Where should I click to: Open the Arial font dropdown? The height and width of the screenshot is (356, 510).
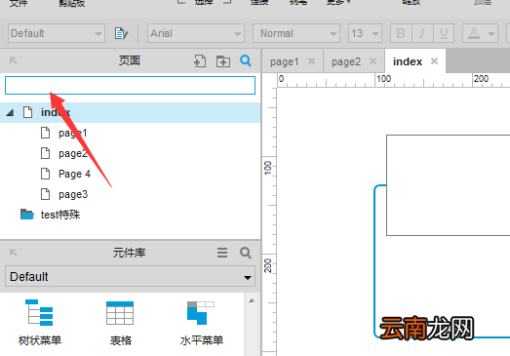[x=196, y=33]
